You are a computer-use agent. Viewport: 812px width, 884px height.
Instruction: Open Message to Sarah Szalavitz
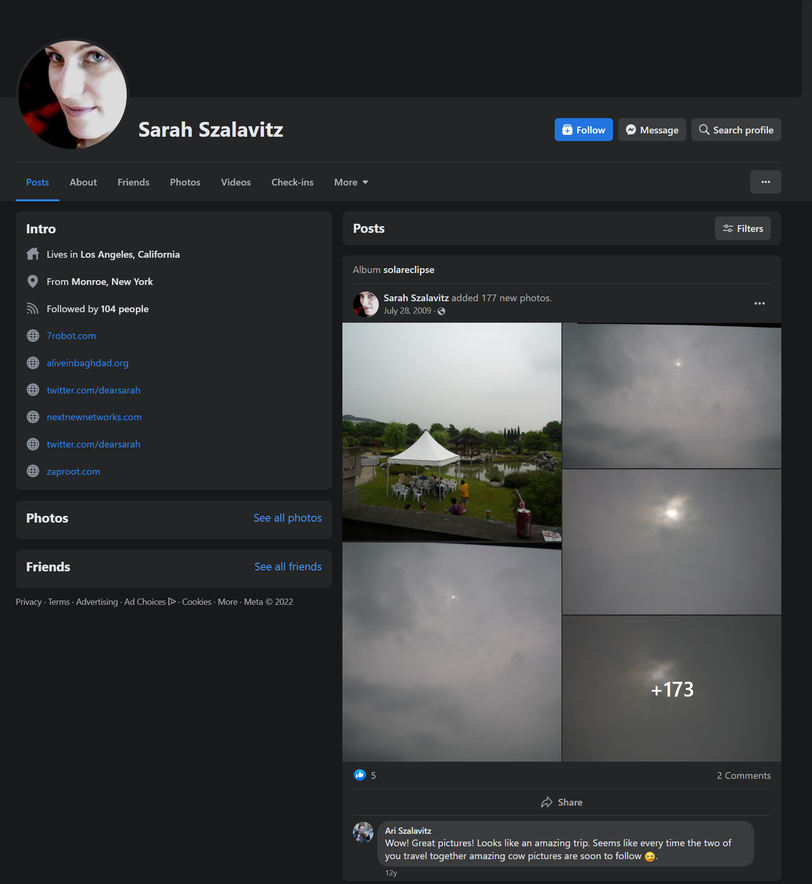[652, 130]
